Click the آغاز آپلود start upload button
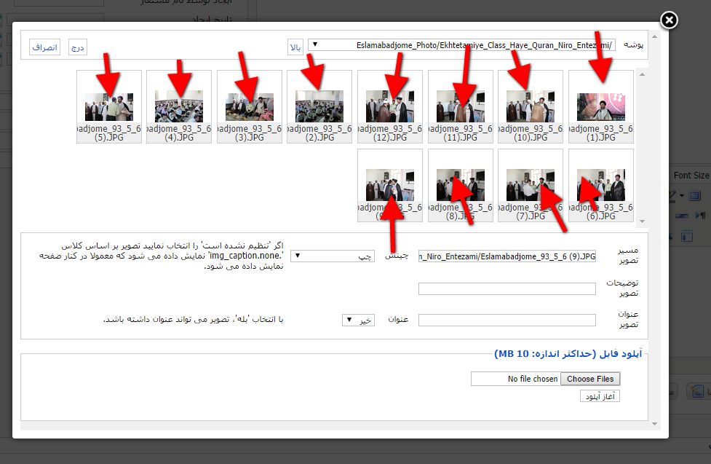The width and height of the screenshot is (711, 464). [x=600, y=396]
